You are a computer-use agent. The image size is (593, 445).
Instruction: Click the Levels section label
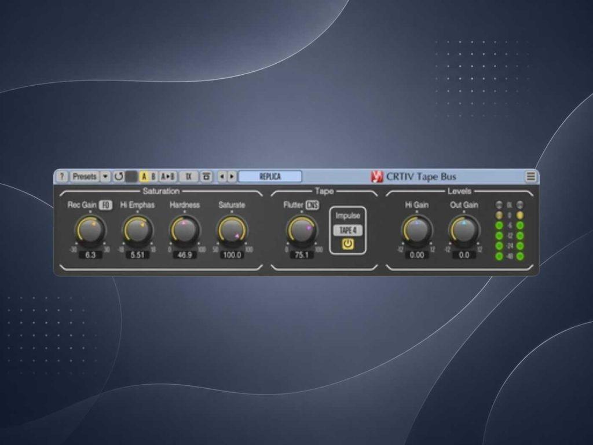[x=459, y=191]
